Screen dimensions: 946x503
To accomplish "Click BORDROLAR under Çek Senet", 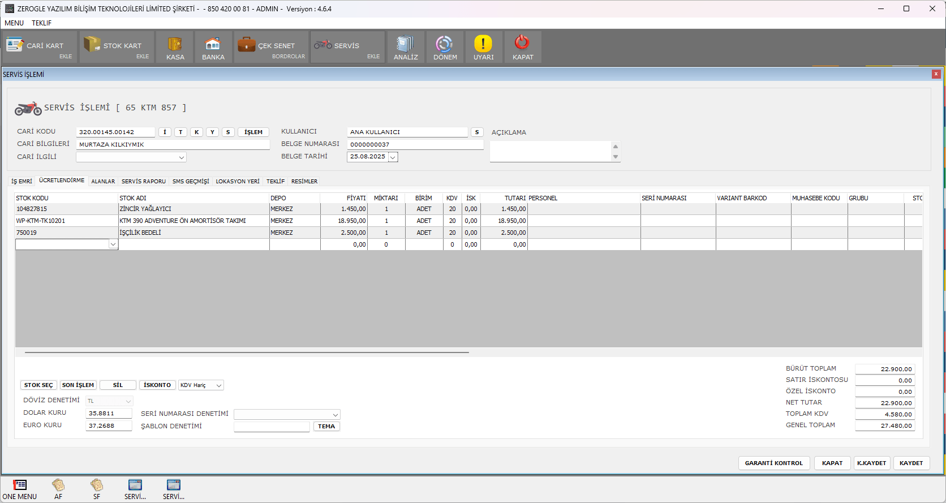I will tap(289, 57).
